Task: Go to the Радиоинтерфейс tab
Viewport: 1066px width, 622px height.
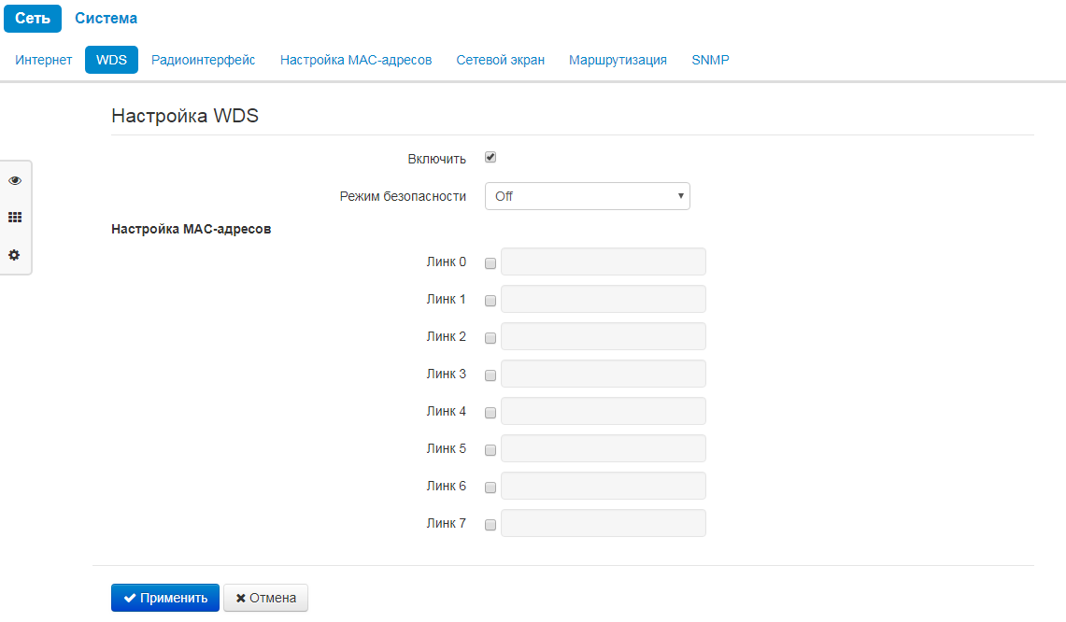Action: coord(203,60)
